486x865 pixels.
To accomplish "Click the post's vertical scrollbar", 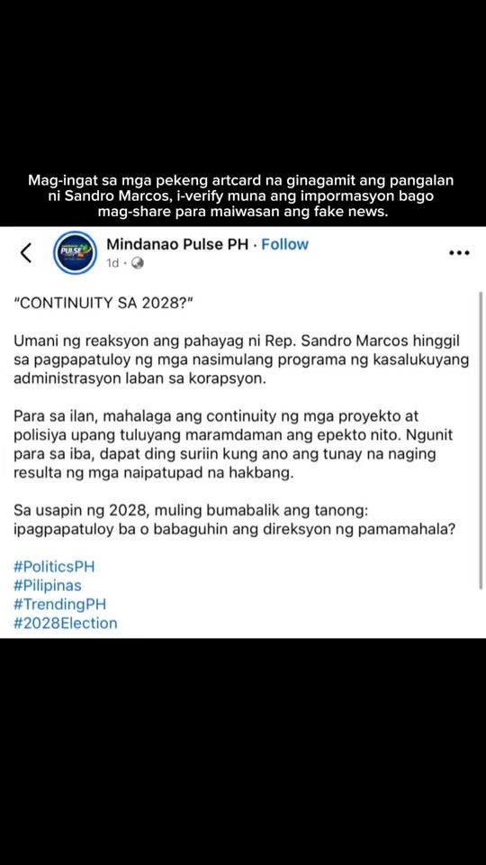I will tap(481, 441).
